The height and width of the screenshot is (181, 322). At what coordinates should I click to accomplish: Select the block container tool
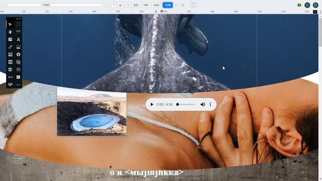[x=10, y=39]
